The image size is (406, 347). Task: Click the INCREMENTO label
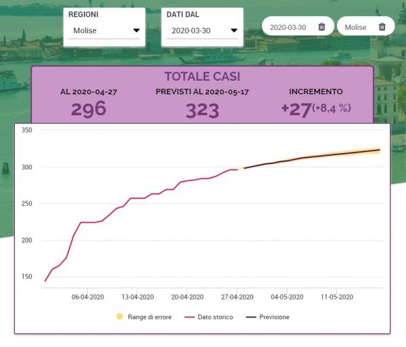(x=315, y=91)
